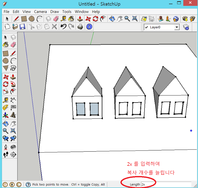
Task: Click the geo-location status icon in status bar
Action: (x=5, y=185)
